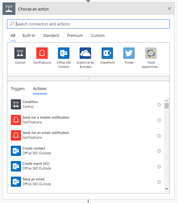Close the Choose an action panel
Viewport: 178px width, 203px height.
[x=169, y=9]
